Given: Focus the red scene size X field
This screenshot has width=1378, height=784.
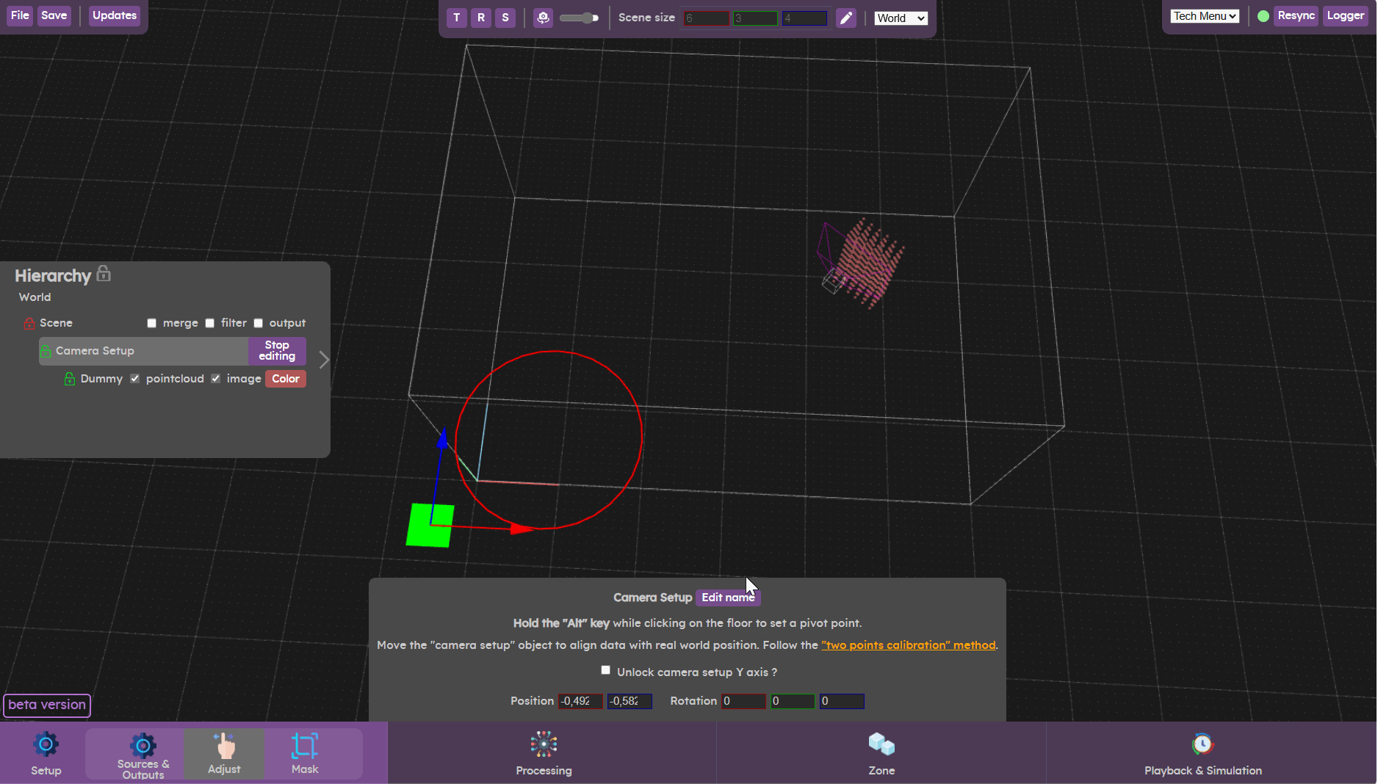Looking at the screenshot, I should pyautogui.click(x=706, y=18).
